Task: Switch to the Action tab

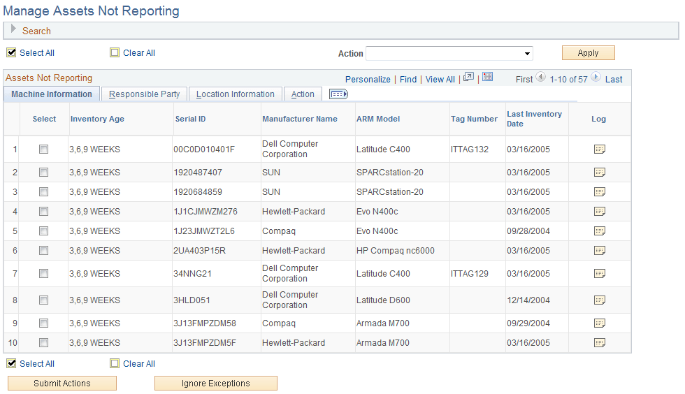Action: [303, 94]
